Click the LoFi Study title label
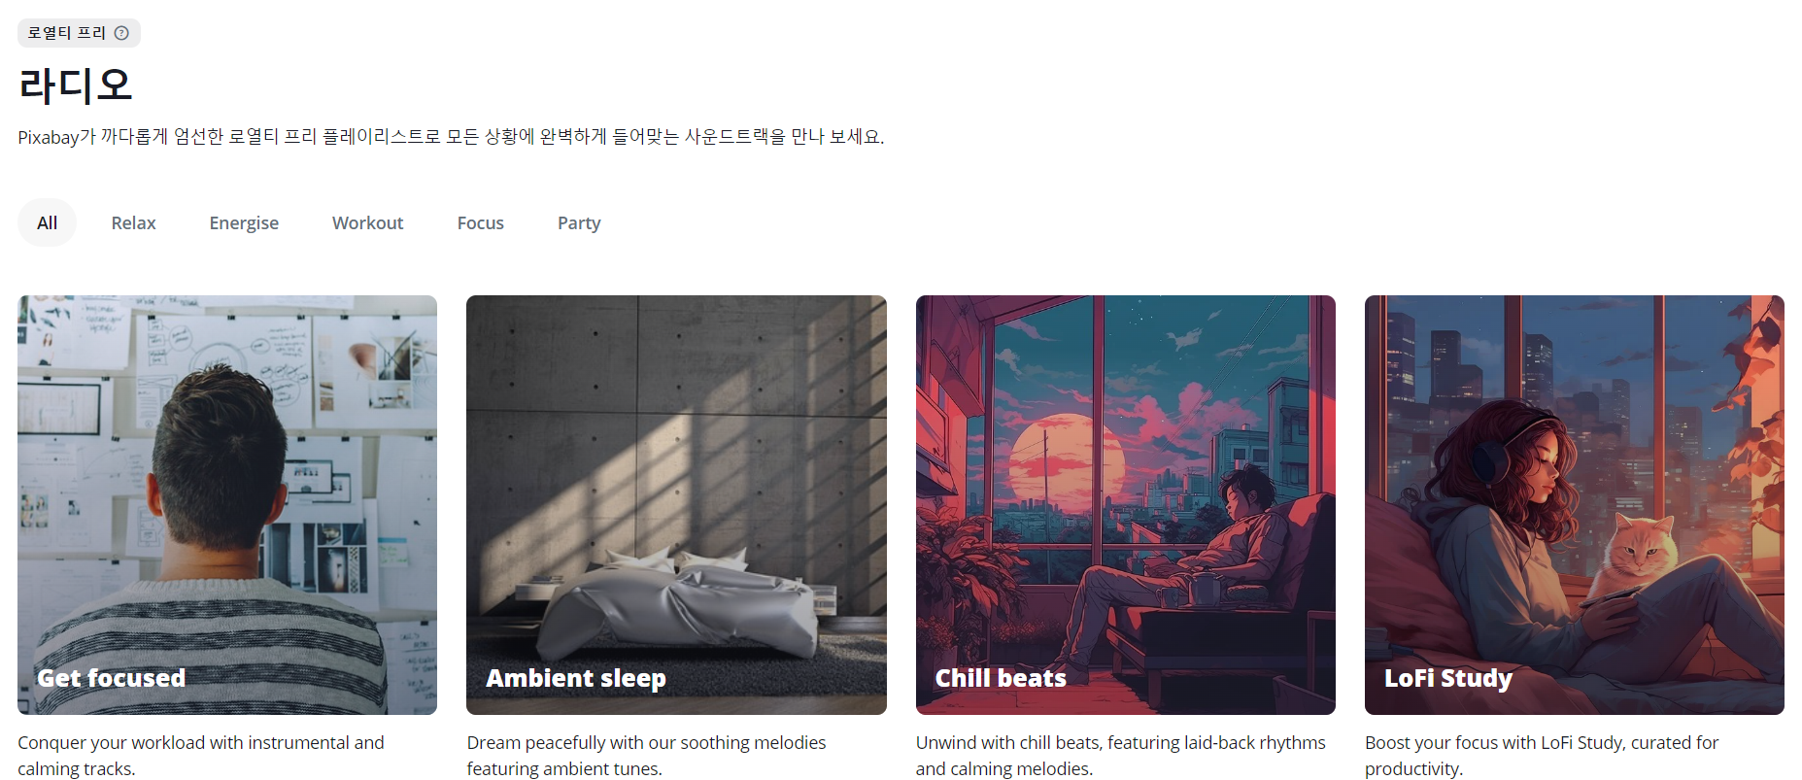 click(1448, 678)
